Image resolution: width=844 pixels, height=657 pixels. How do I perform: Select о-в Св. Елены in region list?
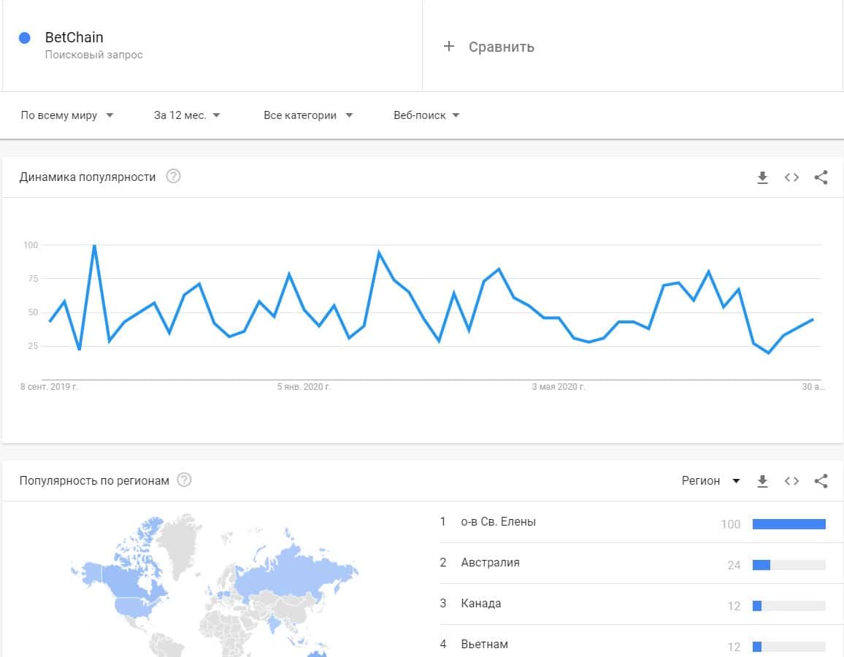point(498,522)
